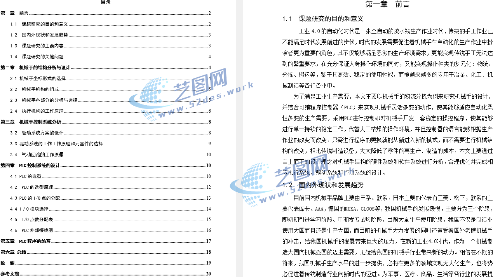
Task: Select contents entry 第五章 PLC程序的编写
Action: [105, 241]
